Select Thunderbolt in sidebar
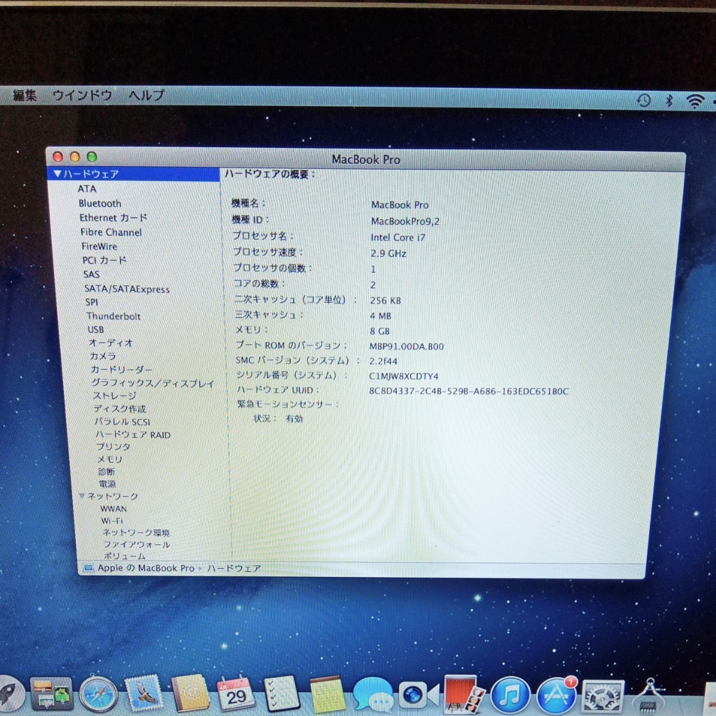The width and height of the screenshot is (716, 716). click(113, 316)
